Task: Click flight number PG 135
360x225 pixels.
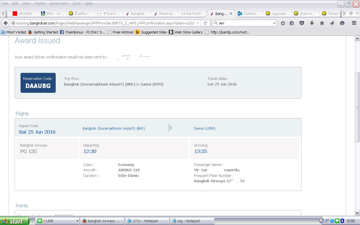Action: tap(28, 151)
